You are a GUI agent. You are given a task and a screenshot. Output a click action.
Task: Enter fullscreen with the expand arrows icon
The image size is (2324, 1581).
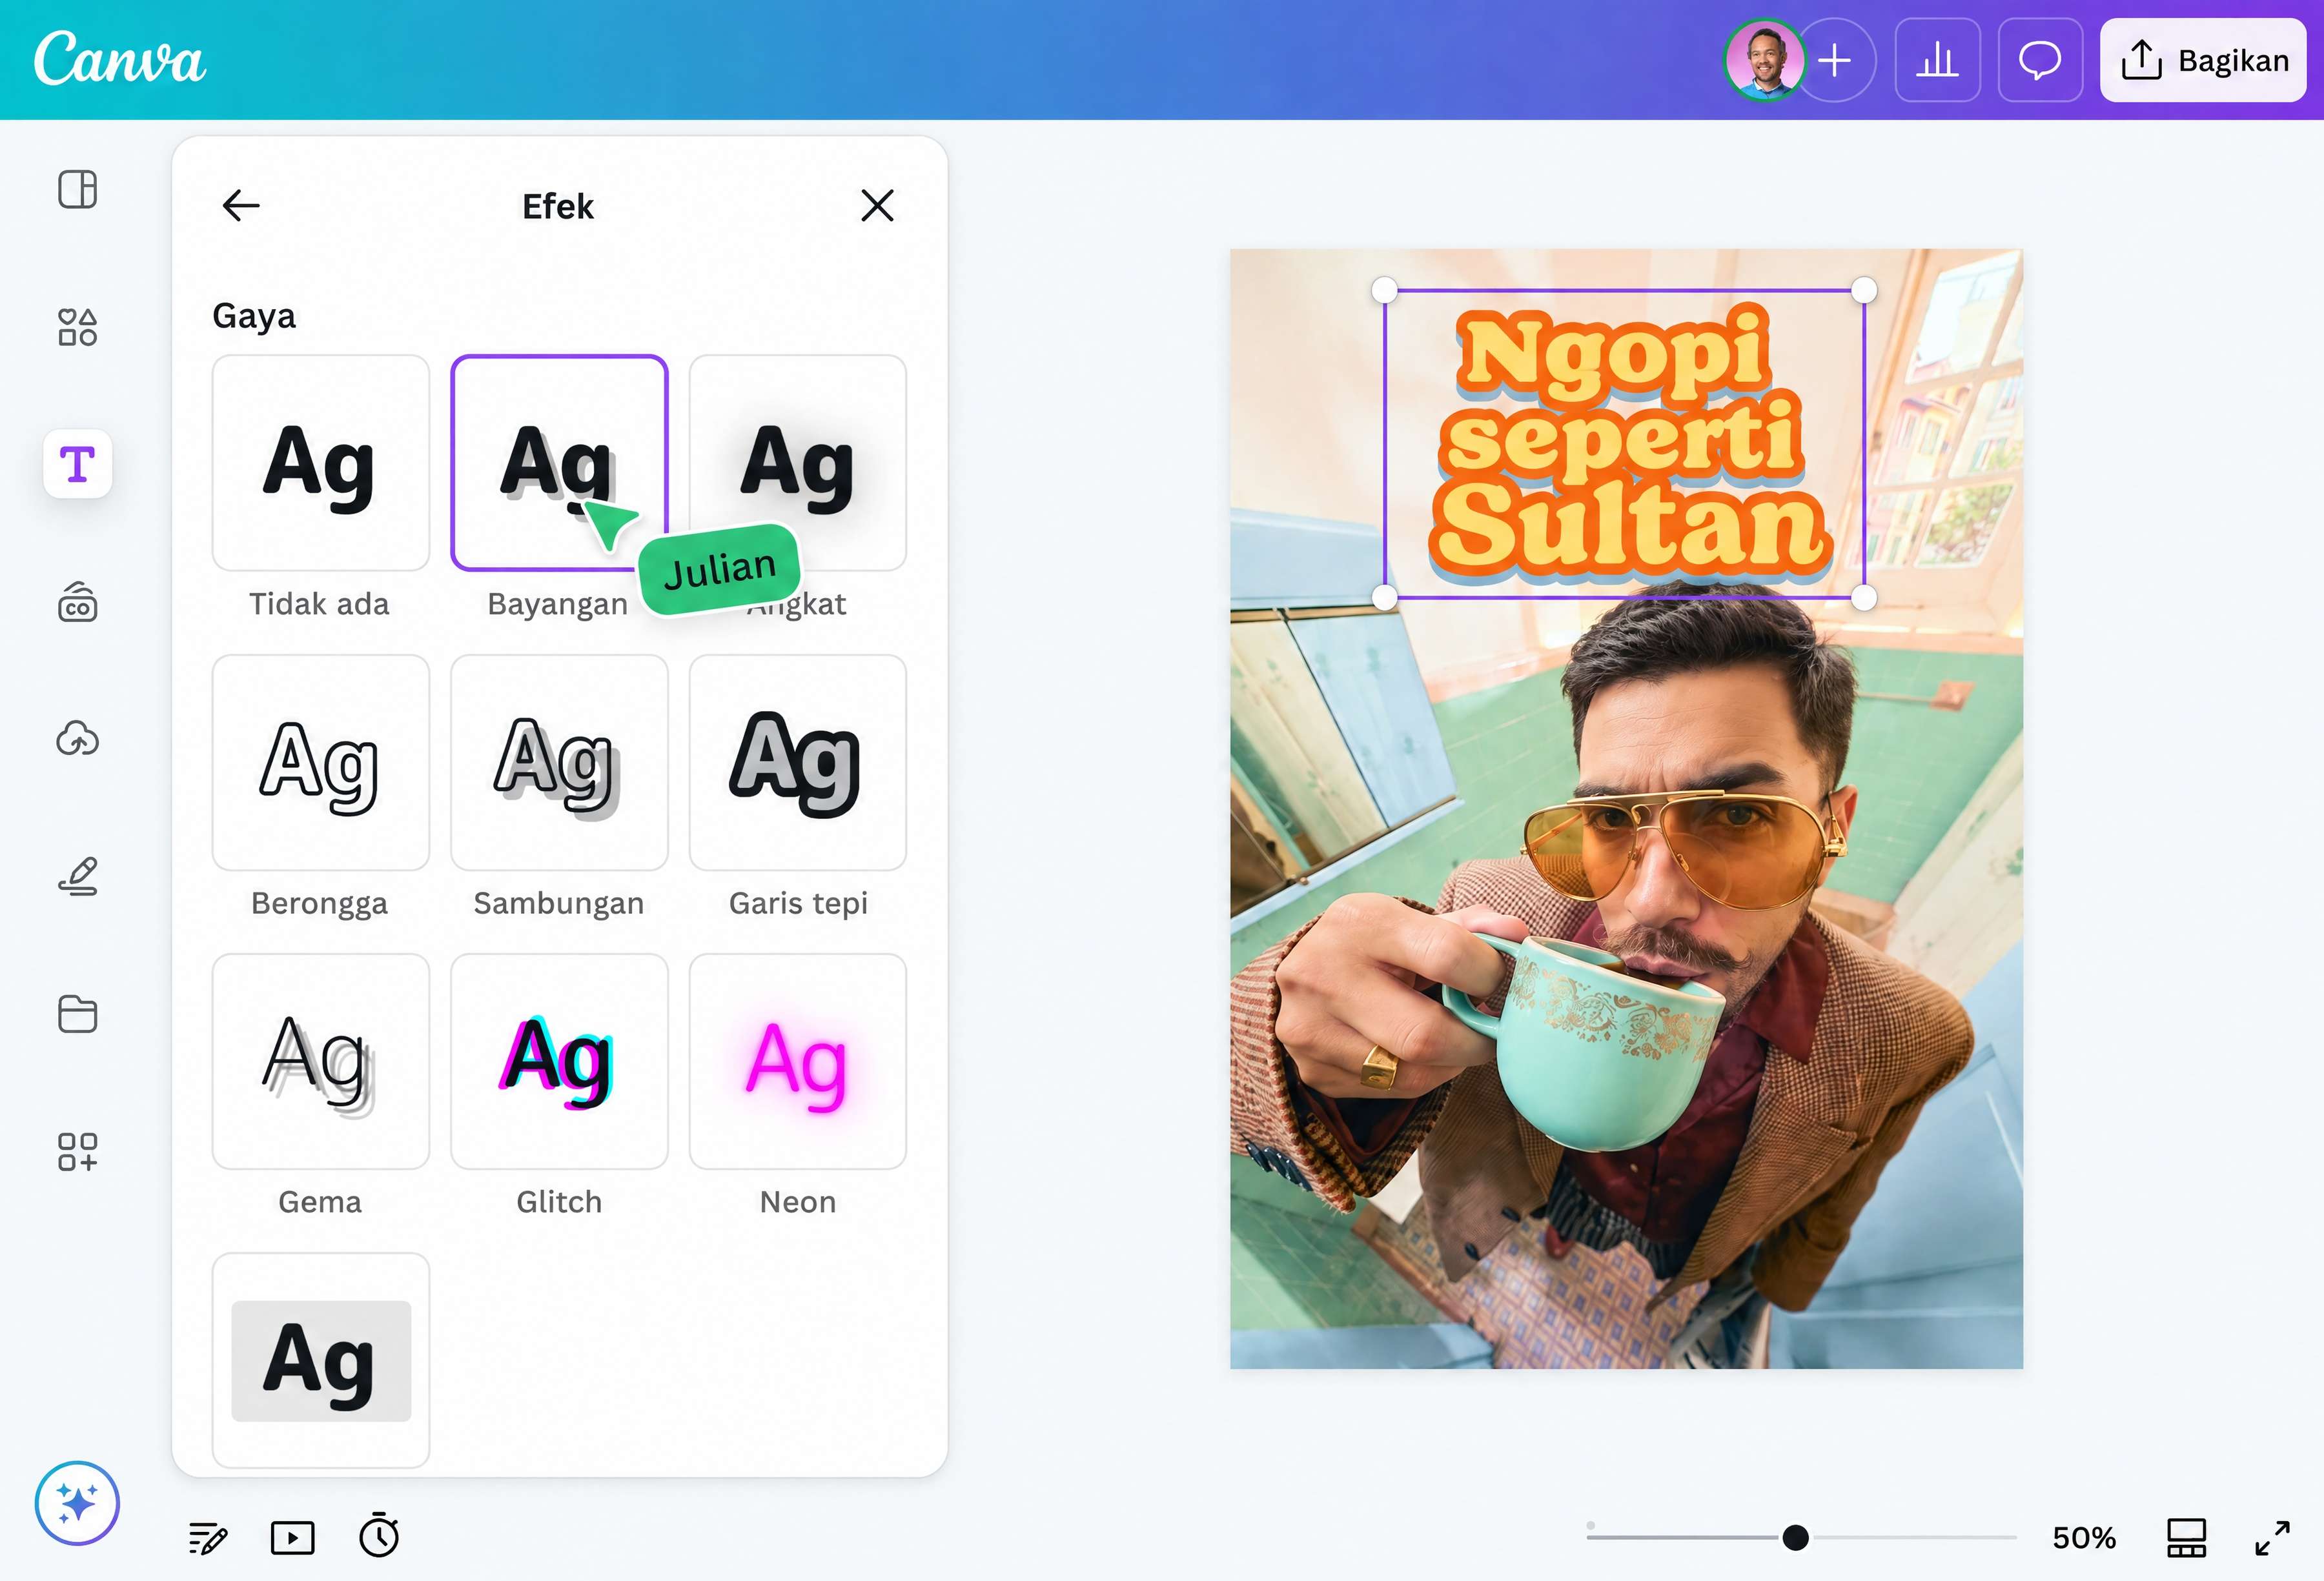2272,1538
